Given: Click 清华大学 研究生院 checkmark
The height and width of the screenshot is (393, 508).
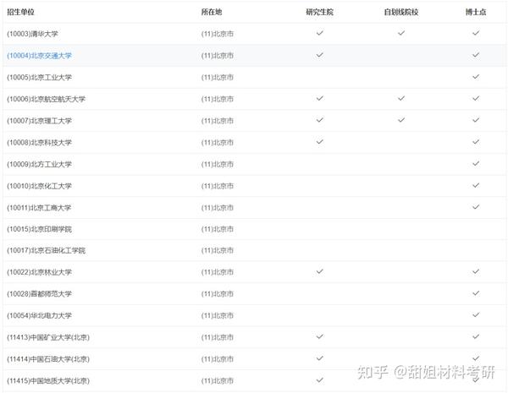Looking at the screenshot, I should coord(320,33).
